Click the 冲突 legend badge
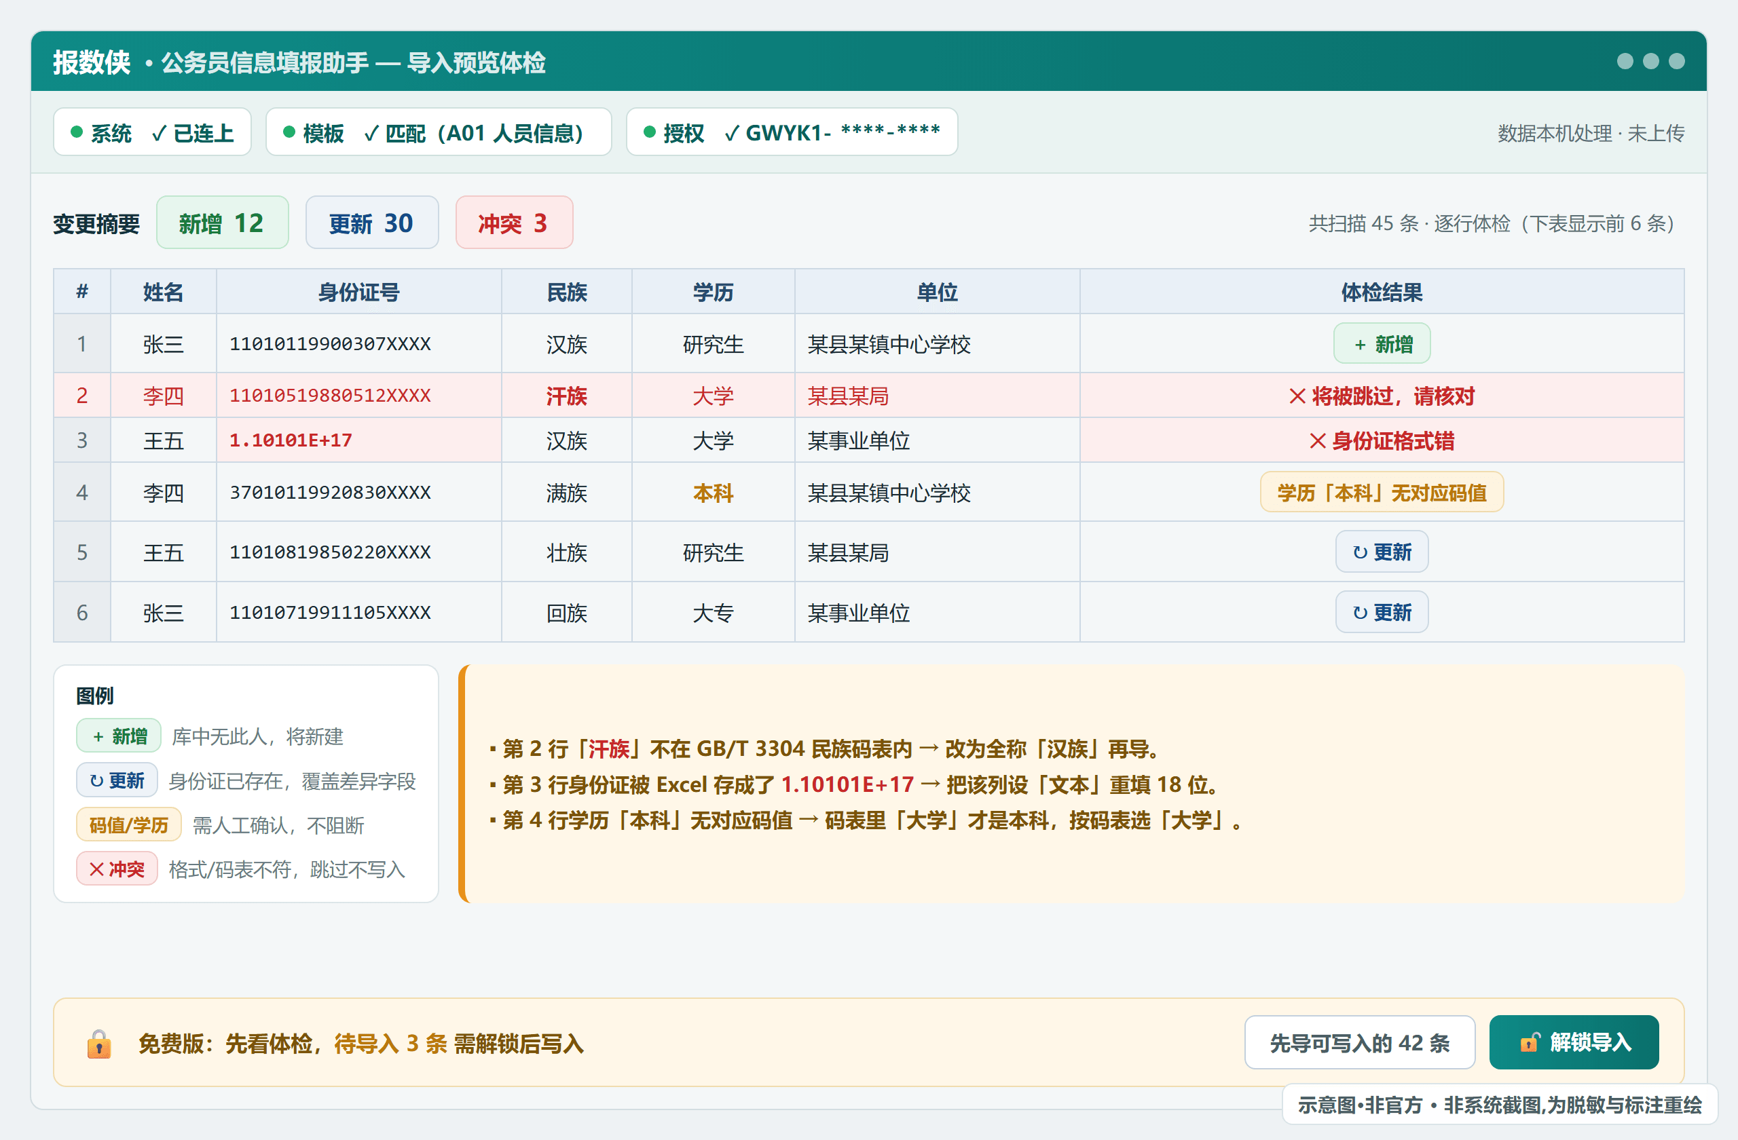This screenshot has width=1738, height=1140. (x=117, y=869)
